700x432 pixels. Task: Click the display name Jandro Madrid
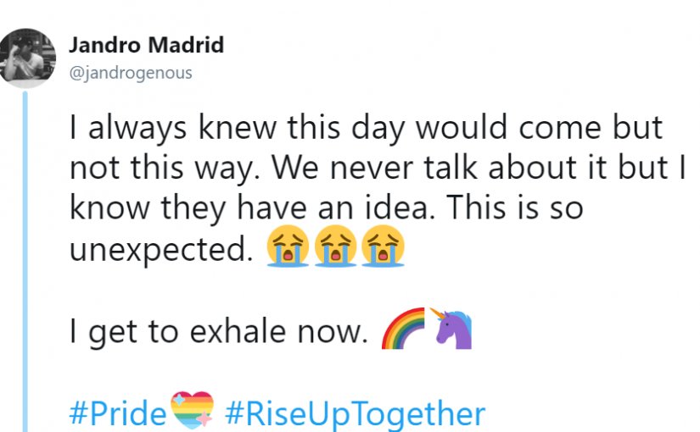point(147,45)
